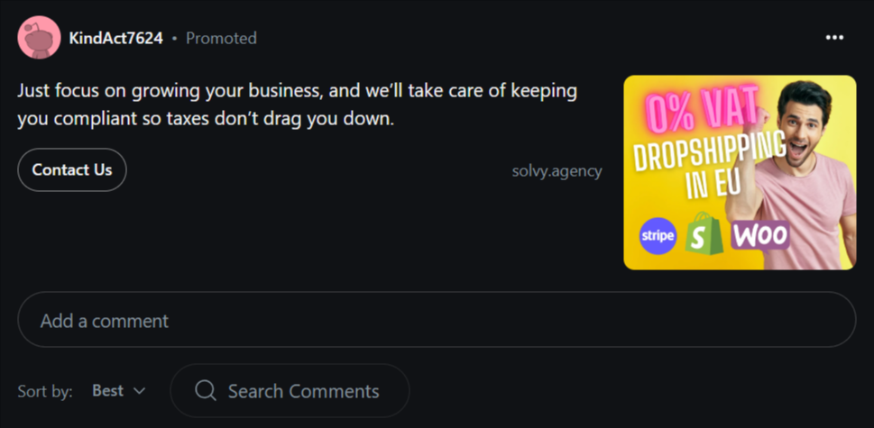Open the solvy.agency link

pos(557,171)
